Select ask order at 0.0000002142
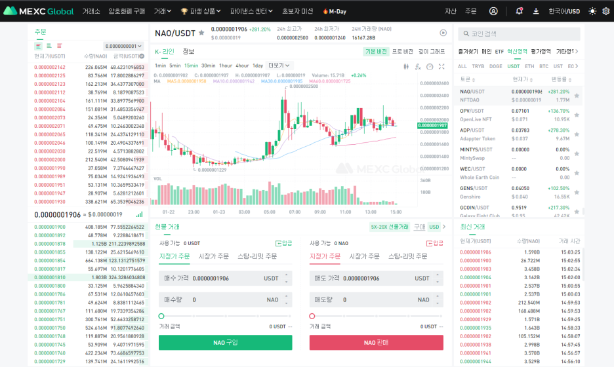Viewport: 614px width, 367px height. (89, 68)
